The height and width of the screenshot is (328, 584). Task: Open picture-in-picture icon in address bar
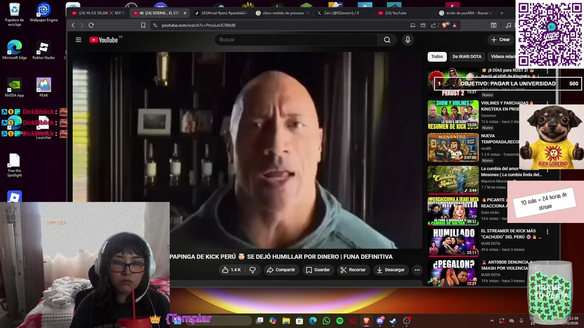point(423,26)
